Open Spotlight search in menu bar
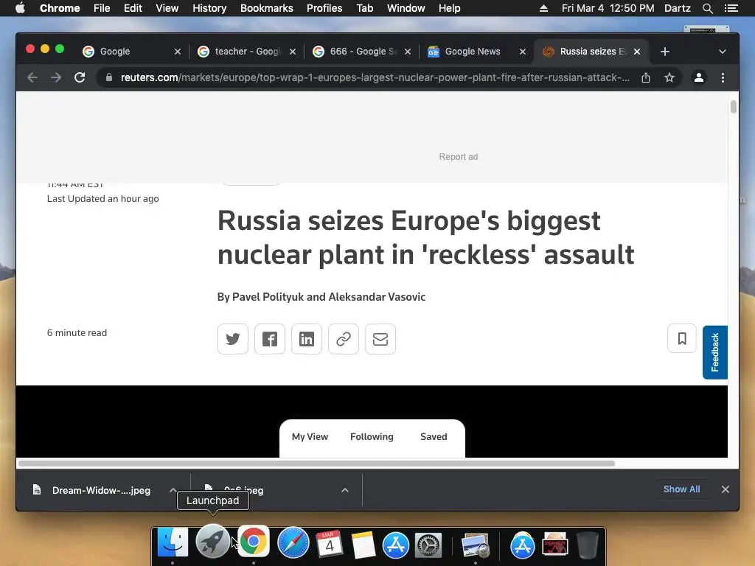Image resolution: width=755 pixels, height=566 pixels. 707,8
